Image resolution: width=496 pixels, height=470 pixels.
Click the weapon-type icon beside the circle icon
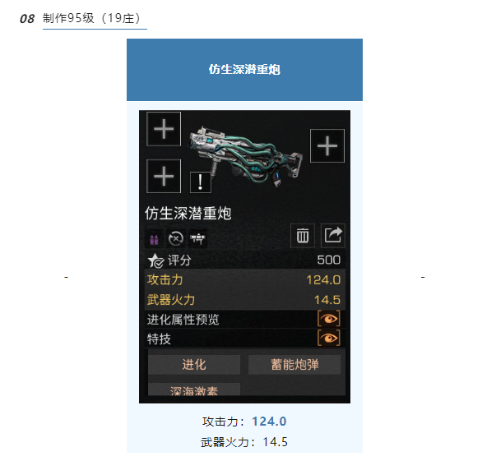tap(197, 238)
